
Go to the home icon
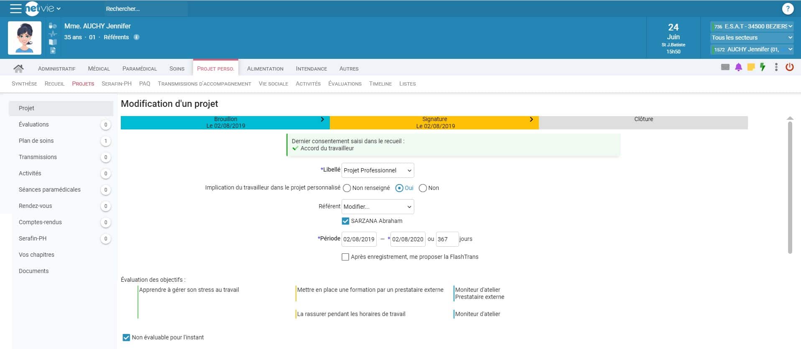point(18,68)
